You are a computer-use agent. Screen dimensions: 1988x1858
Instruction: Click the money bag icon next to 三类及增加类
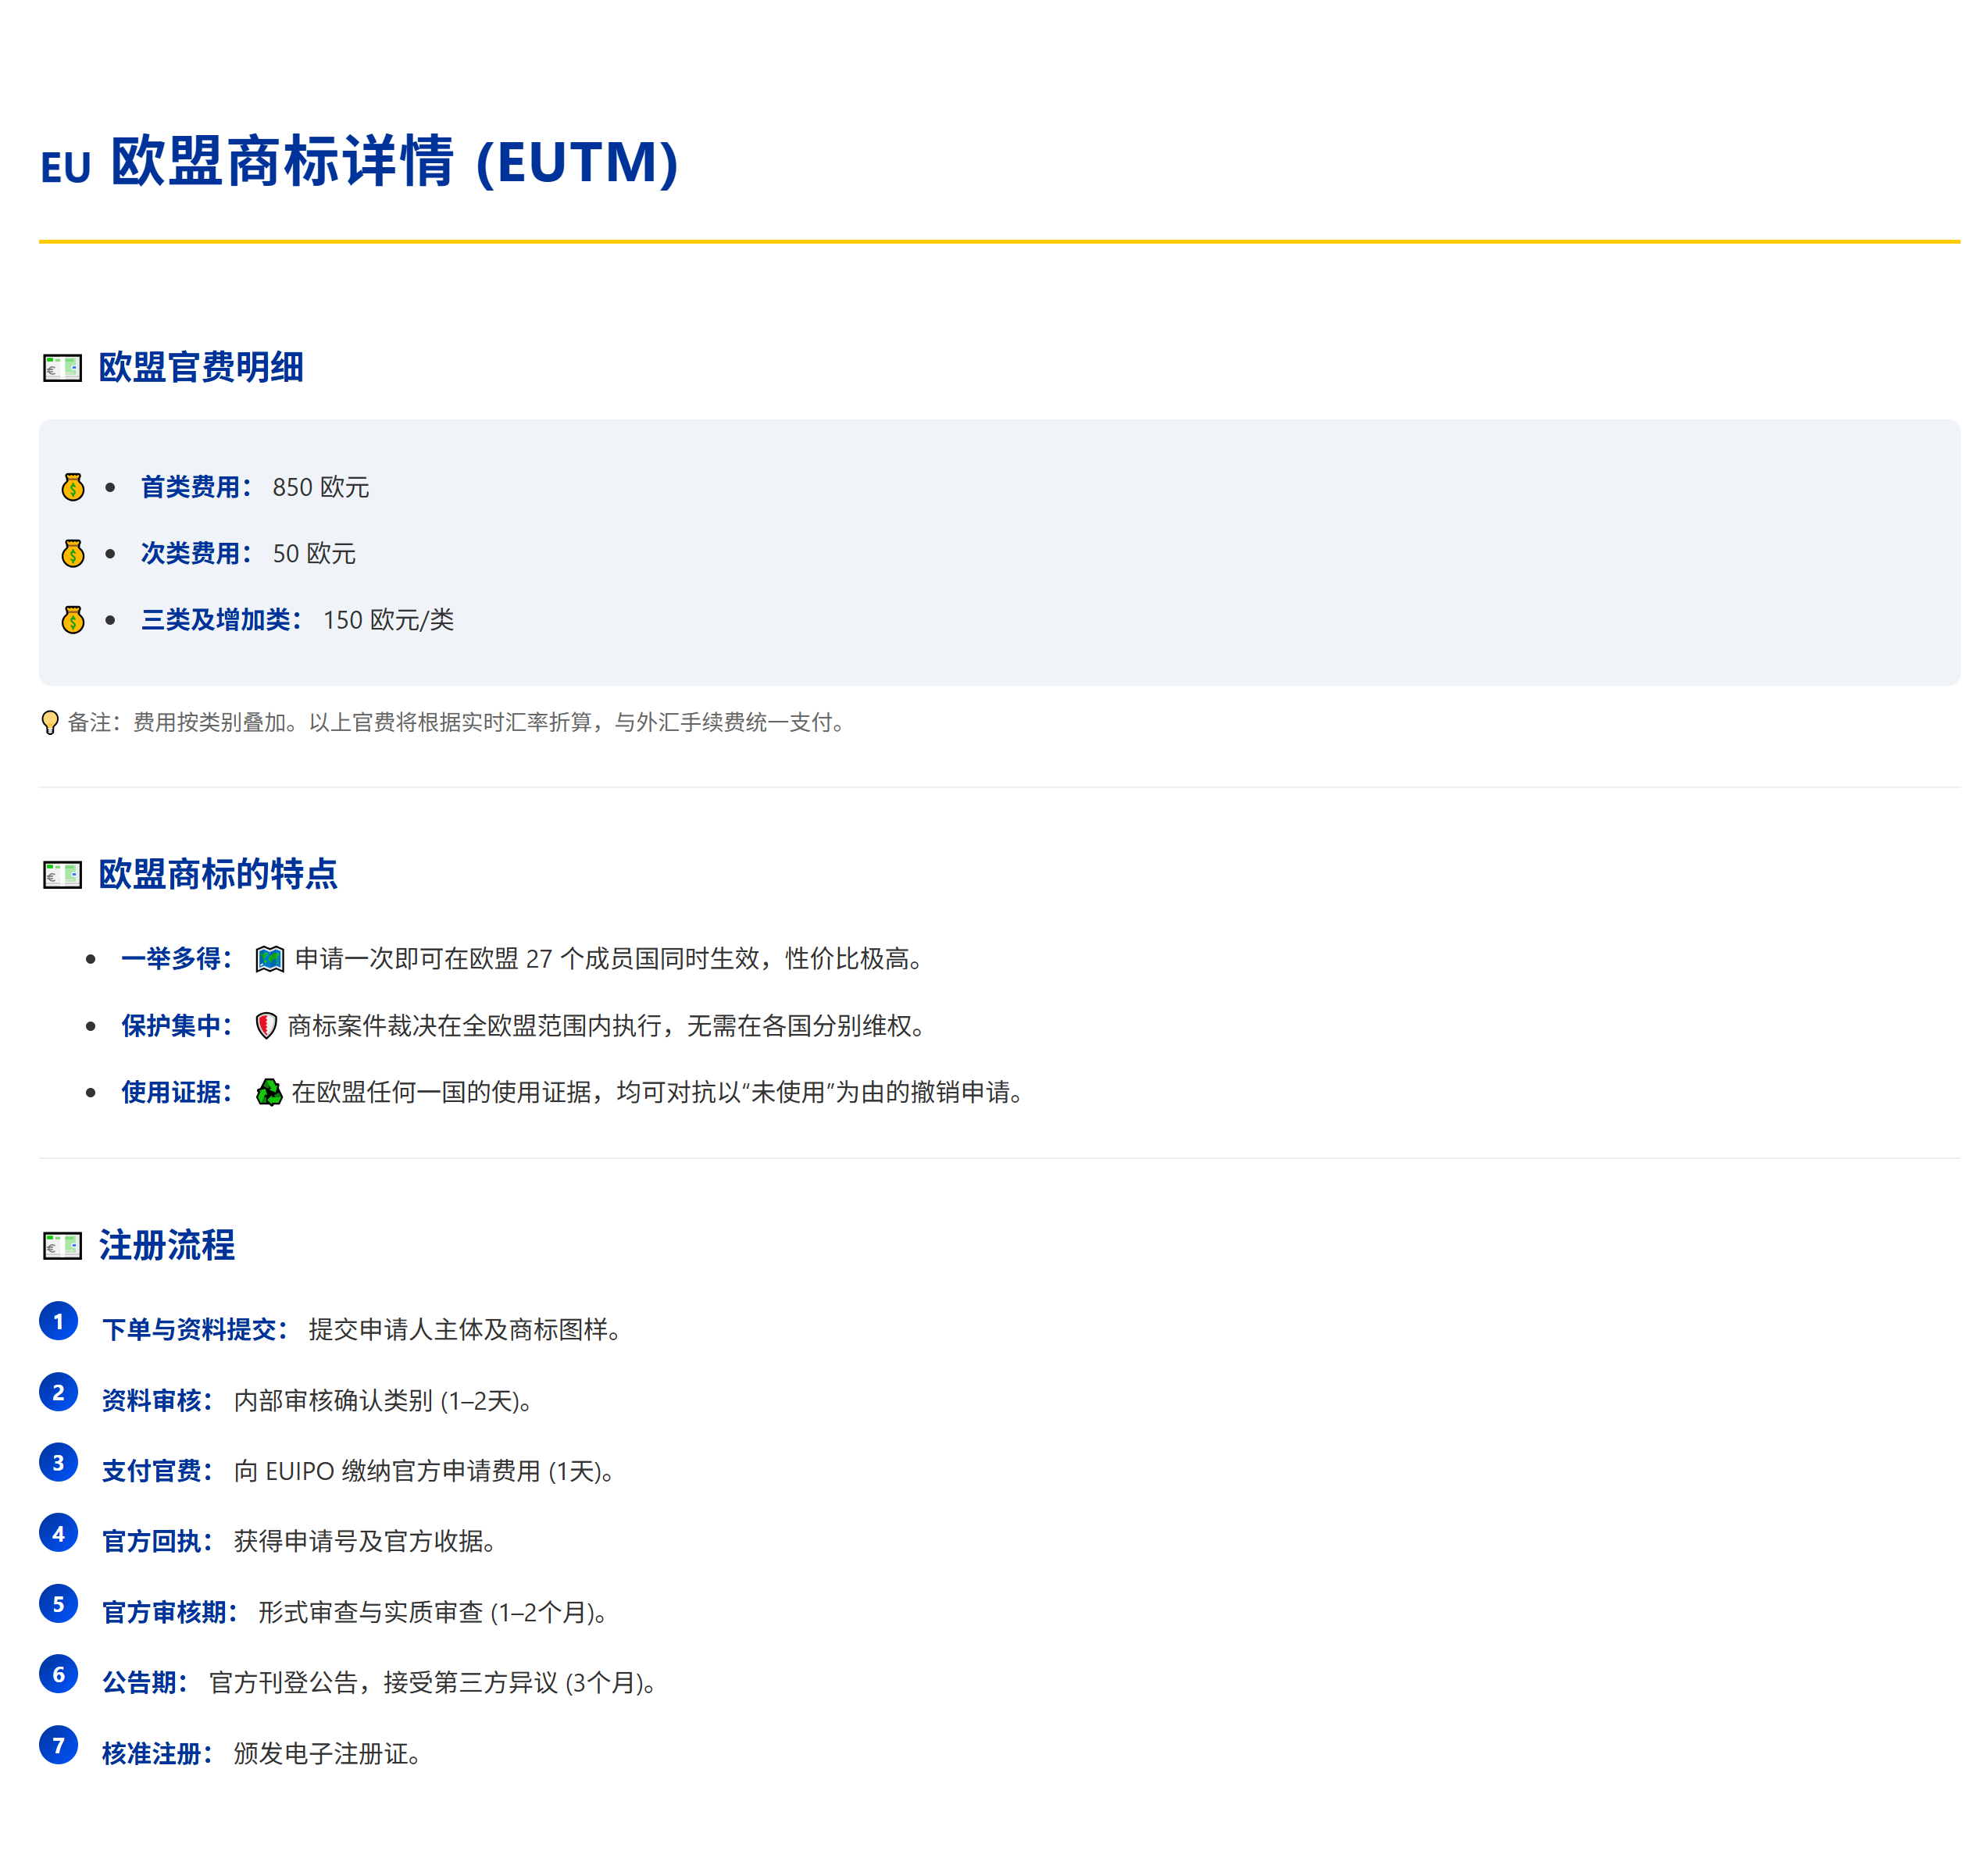click(73, 620)
